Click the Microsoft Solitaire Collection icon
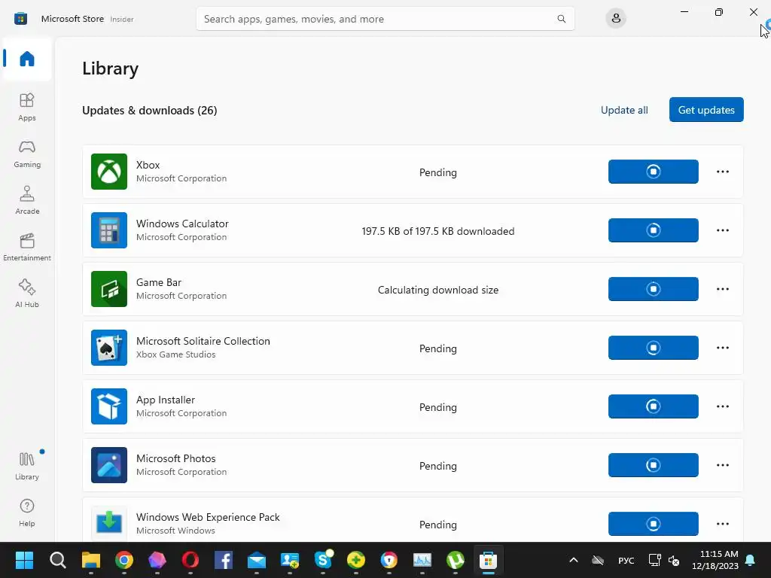Viewport: 771px width, 578px height. pyautogui.click(x=109, y=348)
